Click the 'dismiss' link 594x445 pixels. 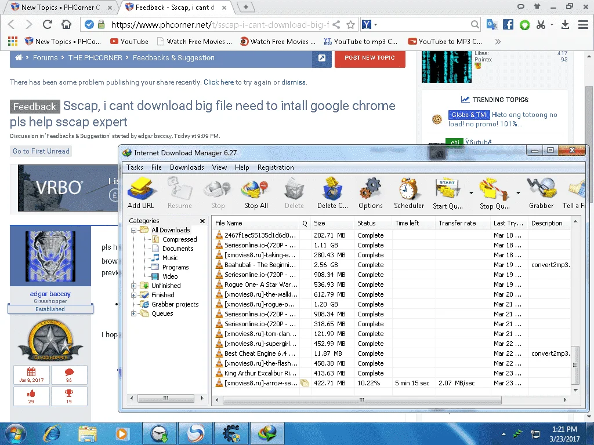tap(293, 82)
